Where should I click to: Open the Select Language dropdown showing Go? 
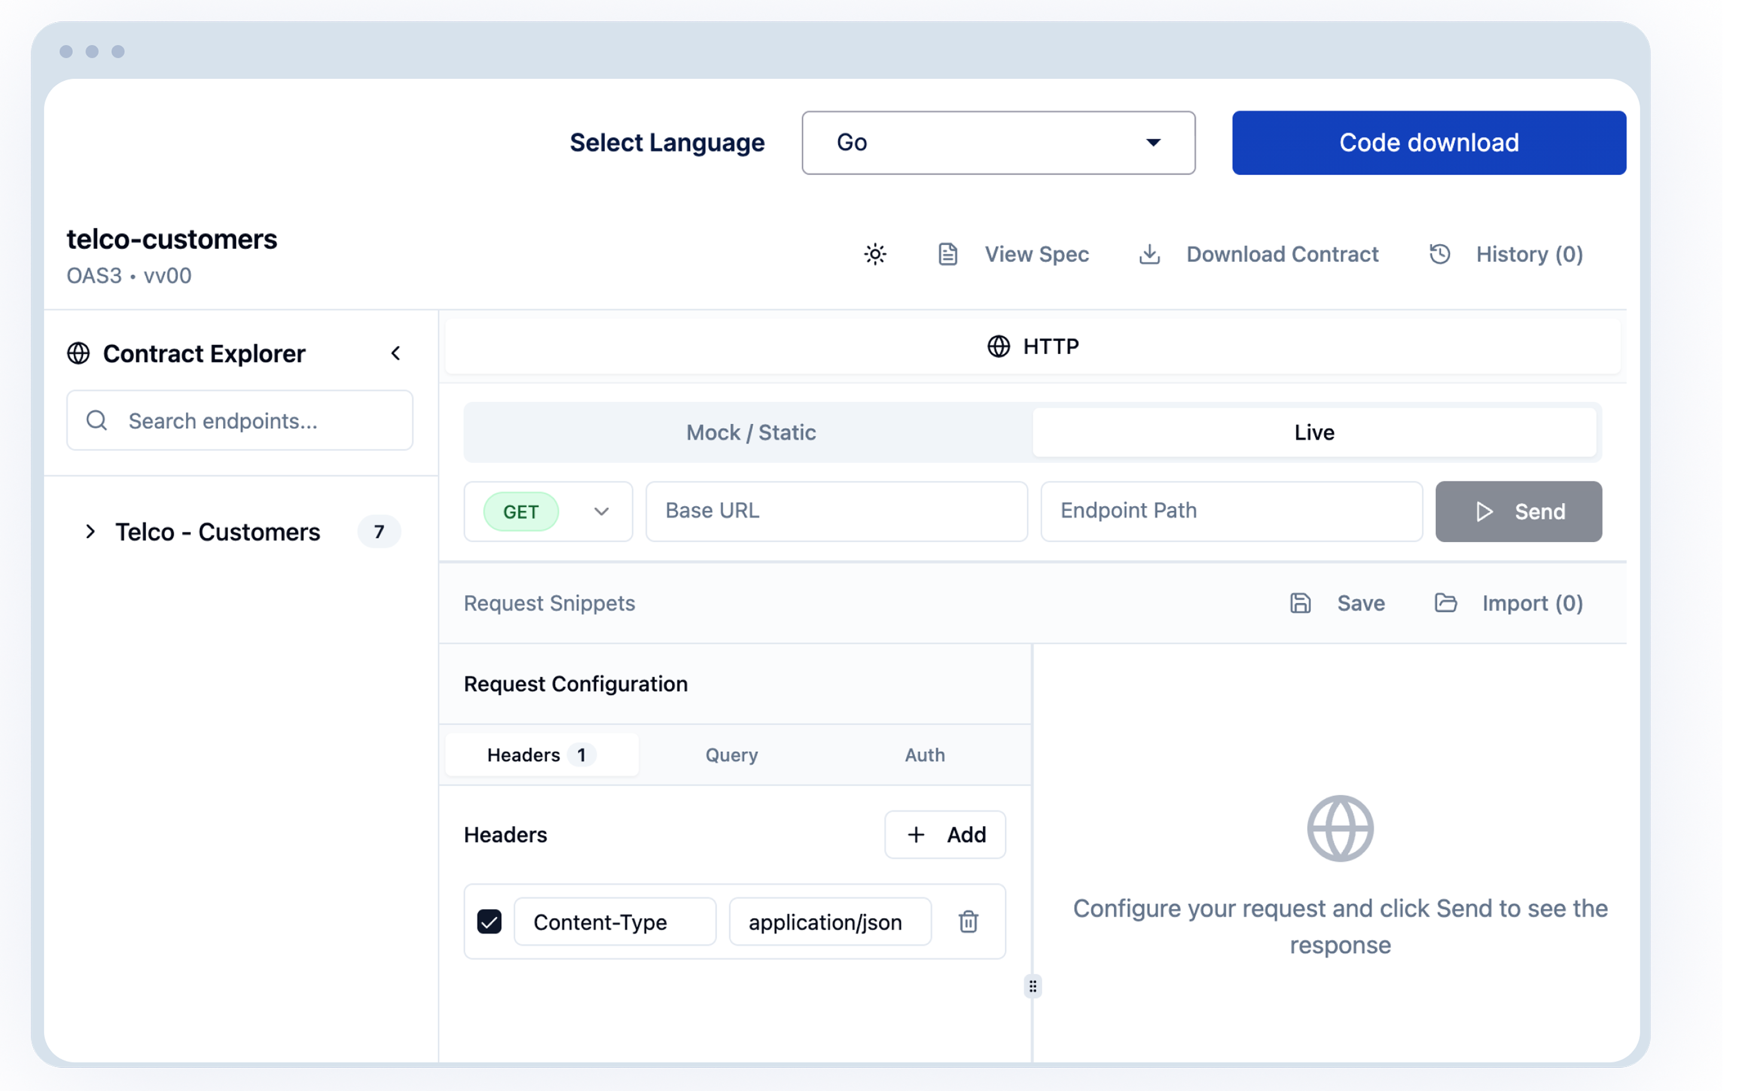coord(997,143)
